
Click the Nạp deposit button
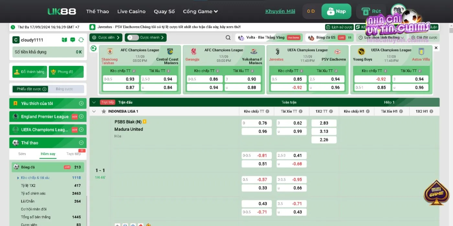336,12
